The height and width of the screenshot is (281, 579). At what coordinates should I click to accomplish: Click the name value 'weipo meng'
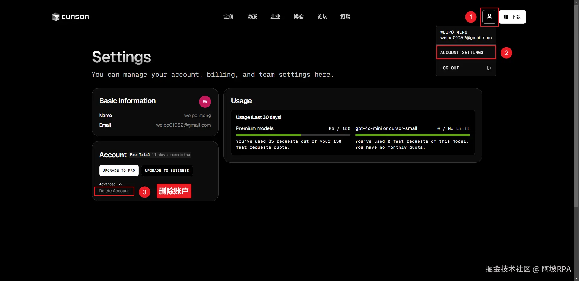(x=198, y=116)
